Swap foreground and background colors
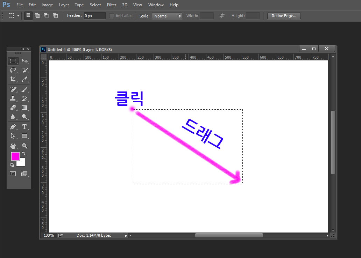Image resolution: width=361 pixels, height=258 pixels. coord(24,153)
